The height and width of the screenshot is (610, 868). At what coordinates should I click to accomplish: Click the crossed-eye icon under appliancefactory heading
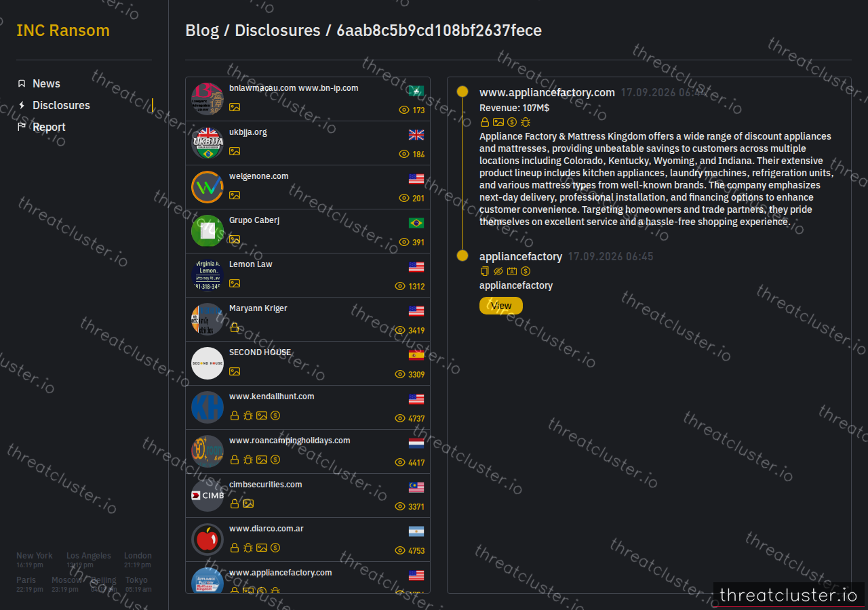tap(498, 271)
